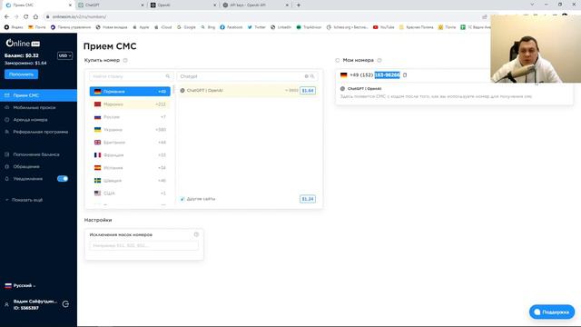Click the country search magnifier icon
The width and height of the screenshot is (581, 327).
(167, 76)
